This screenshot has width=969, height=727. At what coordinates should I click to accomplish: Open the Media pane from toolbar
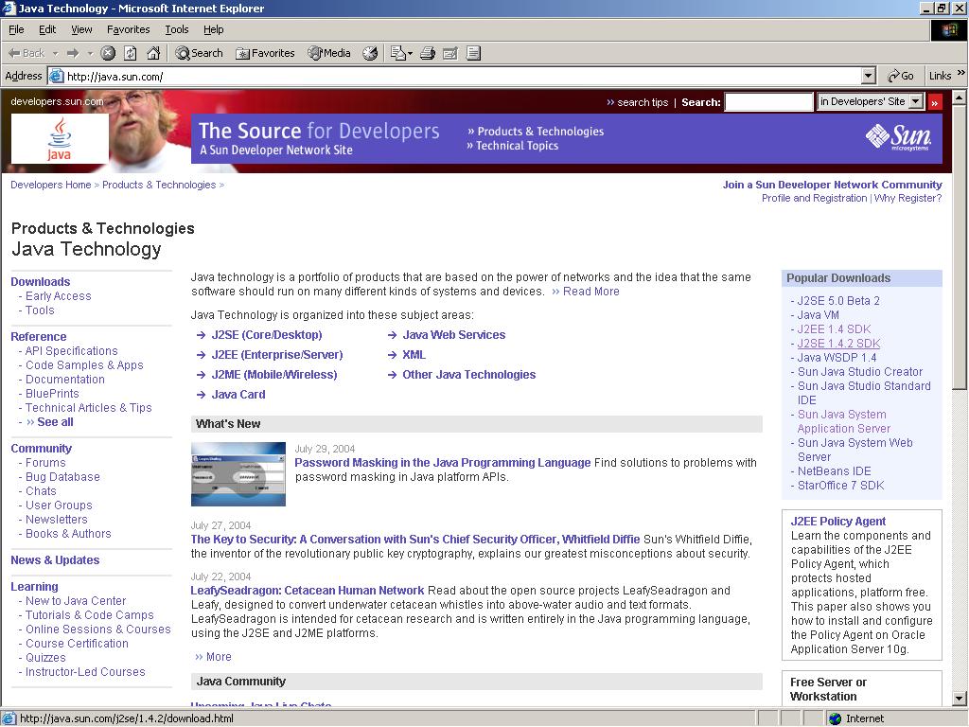click(329, 53)
